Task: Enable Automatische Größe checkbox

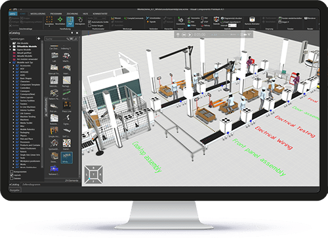Action: tap(90, 22)
